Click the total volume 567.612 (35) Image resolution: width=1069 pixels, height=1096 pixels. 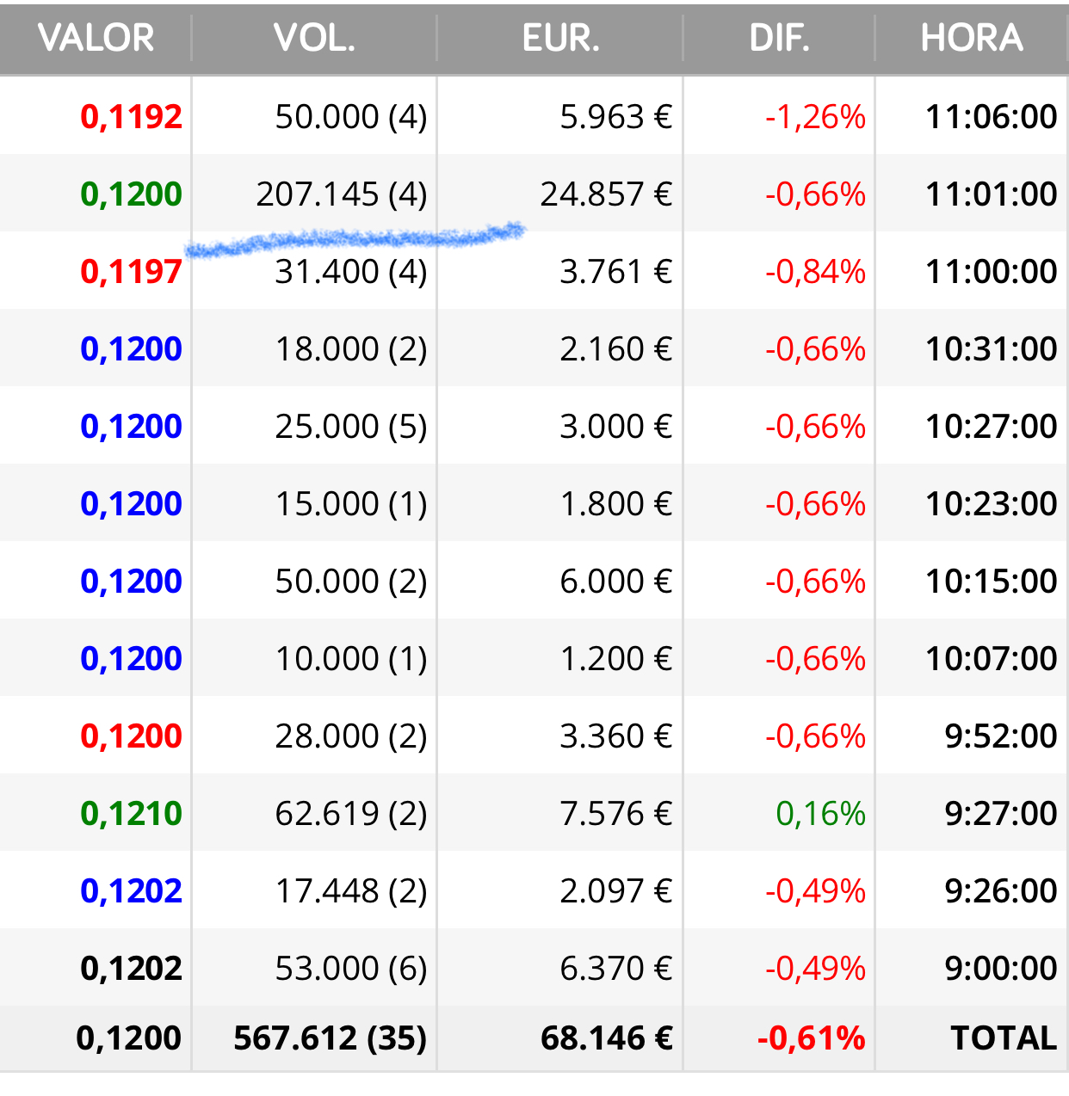[x=331, y=1038]
